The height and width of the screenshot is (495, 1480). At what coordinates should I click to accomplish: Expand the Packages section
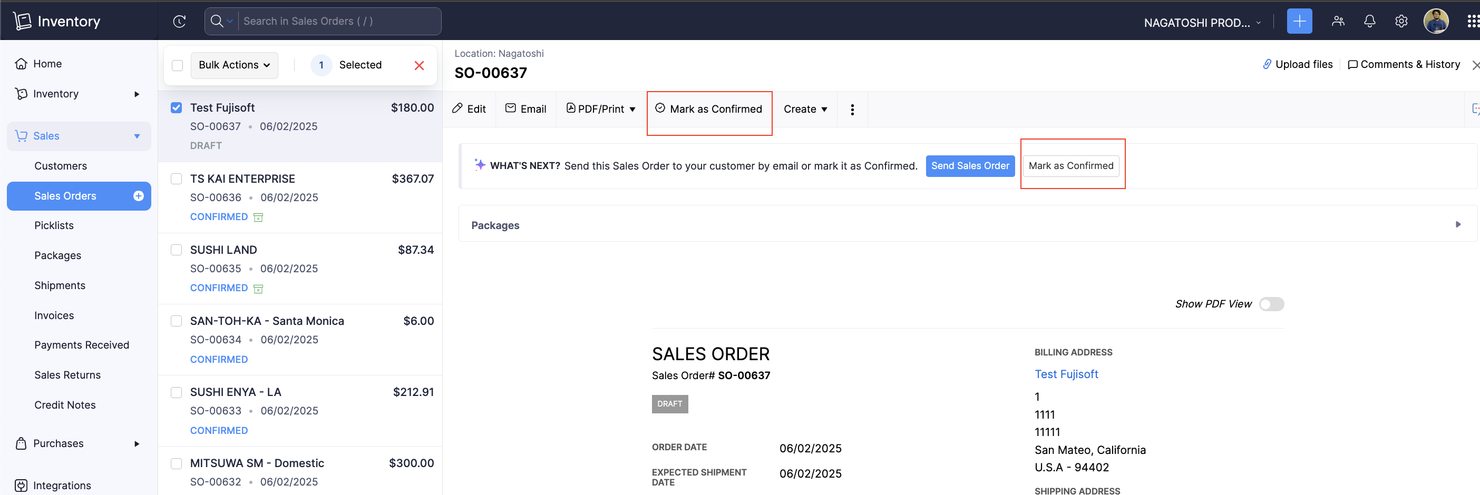click(1457, 224)
